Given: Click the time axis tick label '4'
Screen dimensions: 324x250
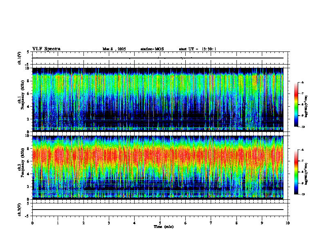Looking at the screenshot, I should (135, 223).
